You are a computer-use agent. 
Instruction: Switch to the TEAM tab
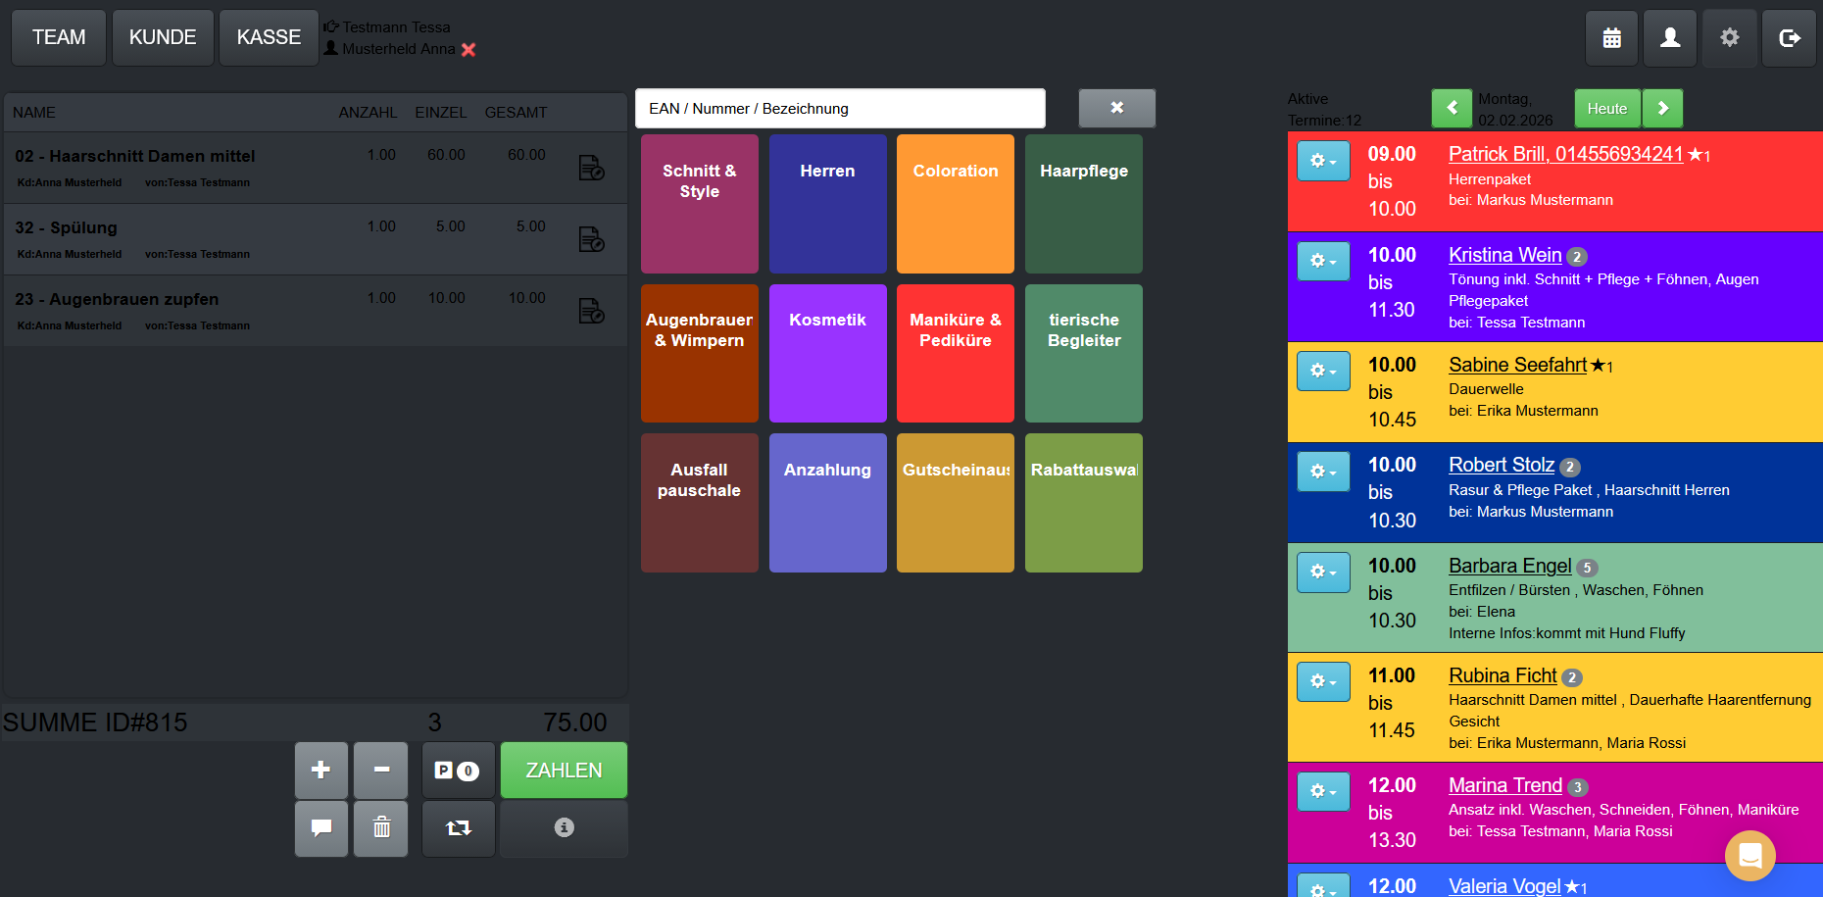(59, 38)
